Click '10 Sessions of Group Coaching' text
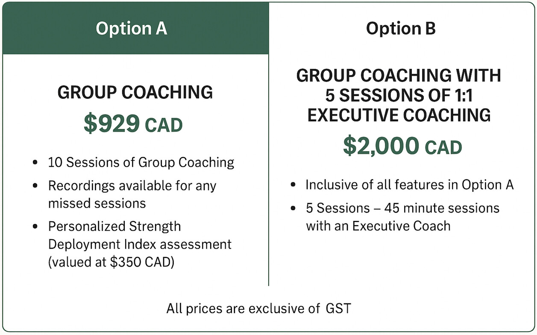Screen dimensions: 537x335 (141, 162)
